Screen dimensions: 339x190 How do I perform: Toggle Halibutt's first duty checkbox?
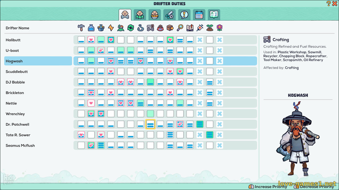click(81, 40)
